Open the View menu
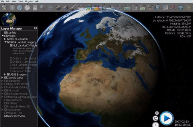The image size is (193, 127). (x=14, y=2)
